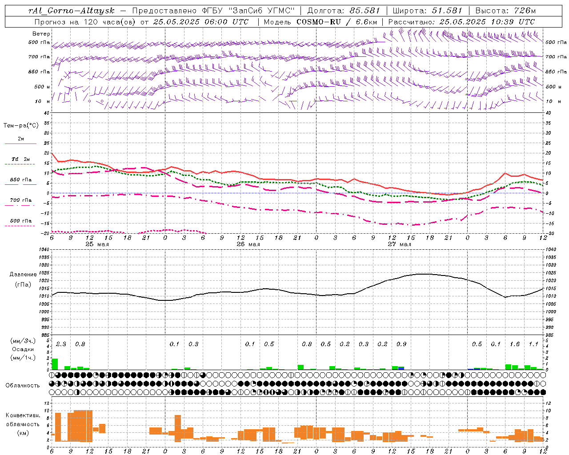The height and width of the screenshot is (455, 569).
Task: Click the 500 м wind level label on left
Action: coord(42,87)
